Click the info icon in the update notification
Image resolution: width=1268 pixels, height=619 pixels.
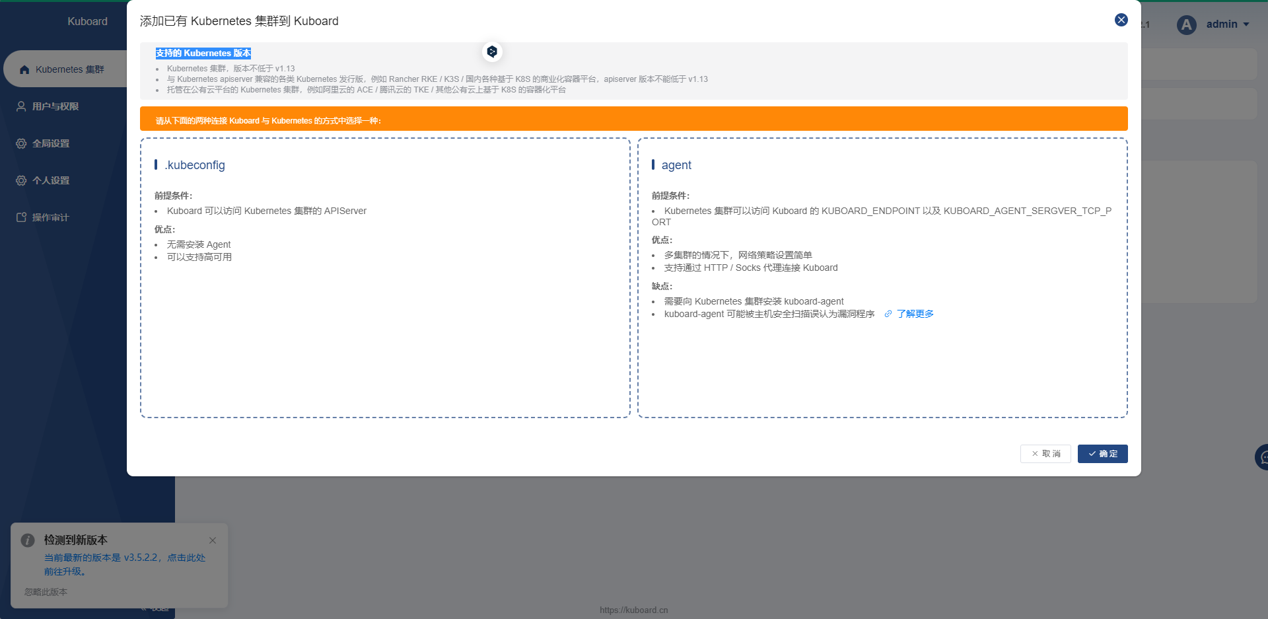(28, 540)
